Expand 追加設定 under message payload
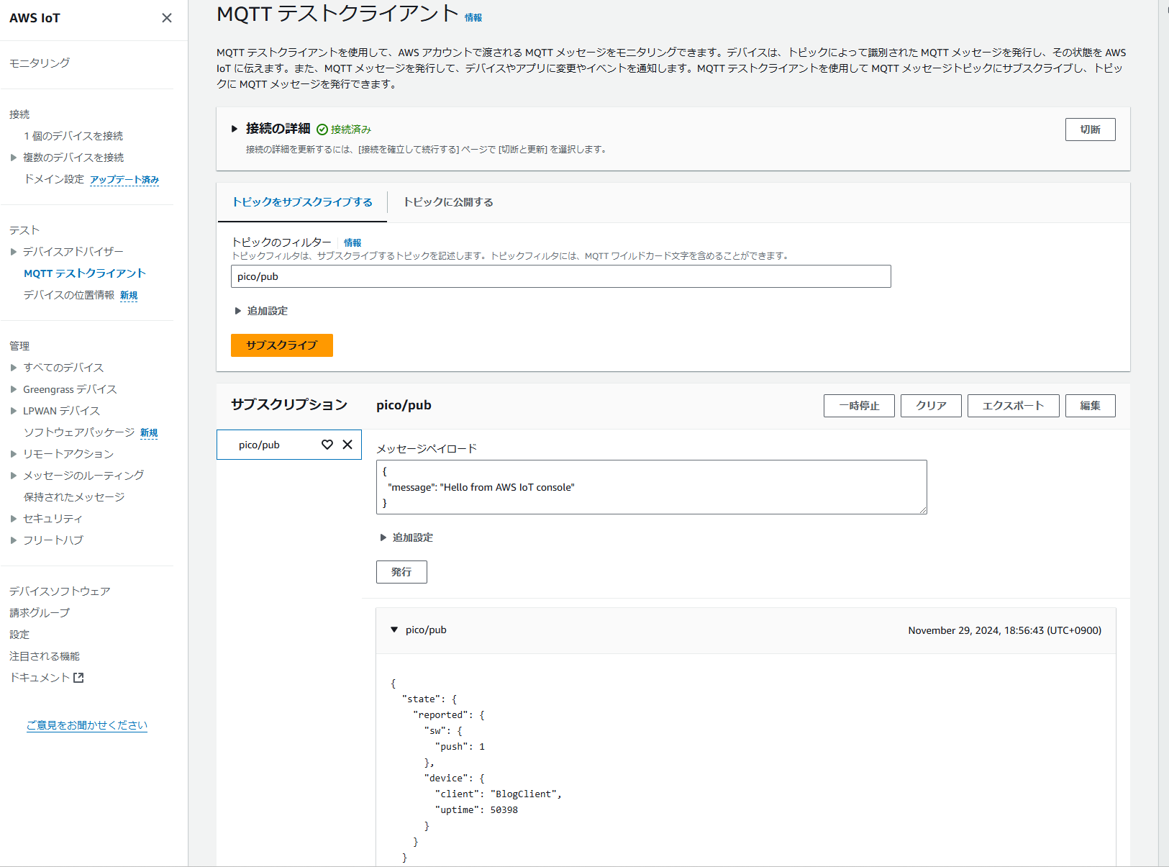 (x=383, y=537)
